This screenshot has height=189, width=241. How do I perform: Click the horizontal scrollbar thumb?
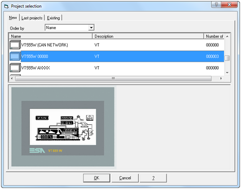[x=114, y=78]
